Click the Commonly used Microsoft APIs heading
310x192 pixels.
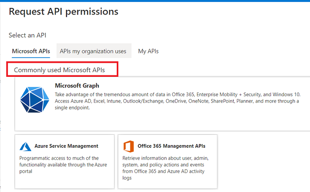(59, 70)
